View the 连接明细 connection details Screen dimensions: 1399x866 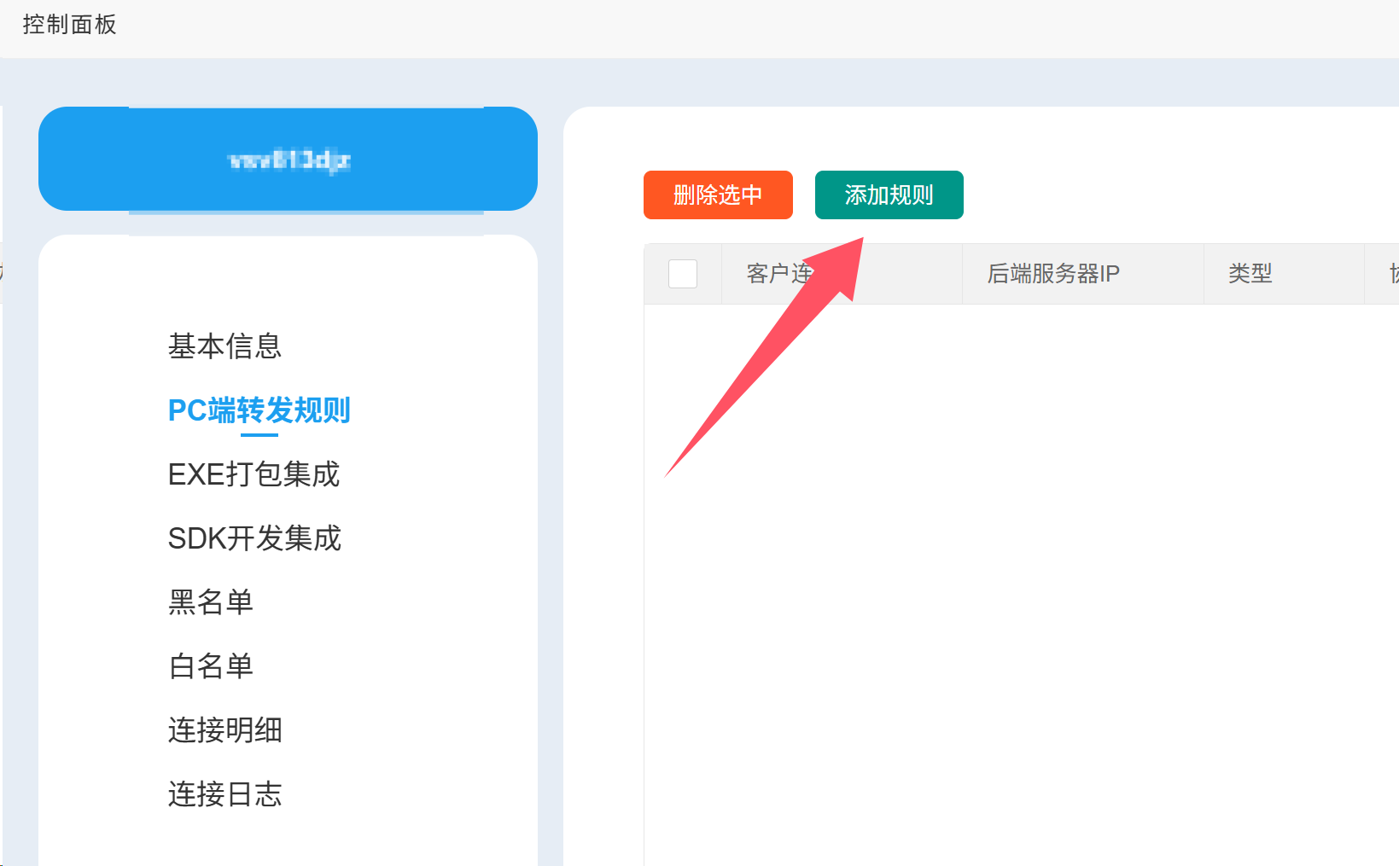[225, 730]
